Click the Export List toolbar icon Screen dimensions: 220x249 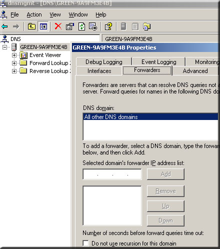[x=93, y=26]
